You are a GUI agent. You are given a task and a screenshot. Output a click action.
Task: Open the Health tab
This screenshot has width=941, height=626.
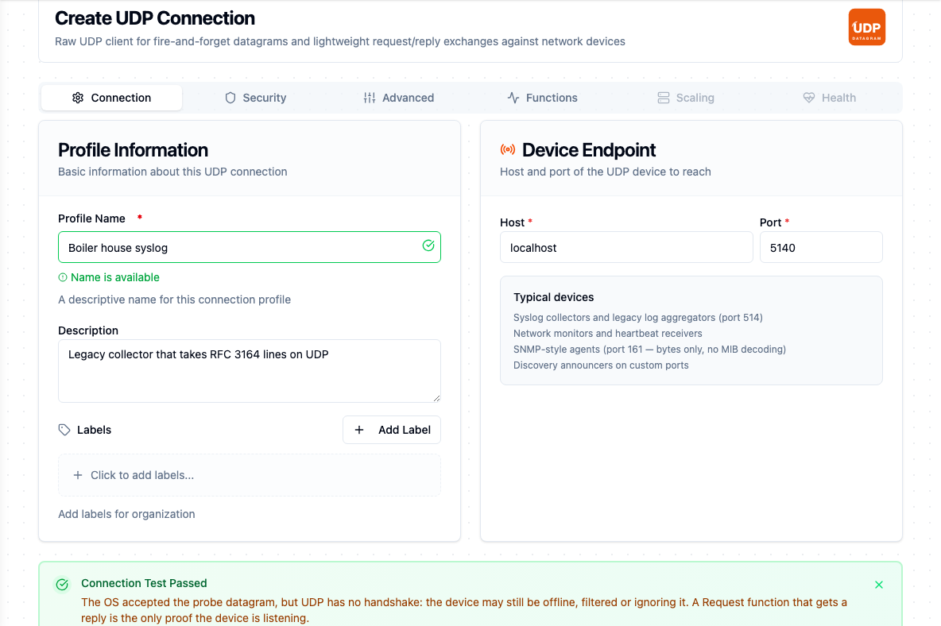click(830, 98)
